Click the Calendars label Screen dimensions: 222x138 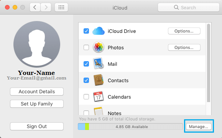(x=119, y=97)
